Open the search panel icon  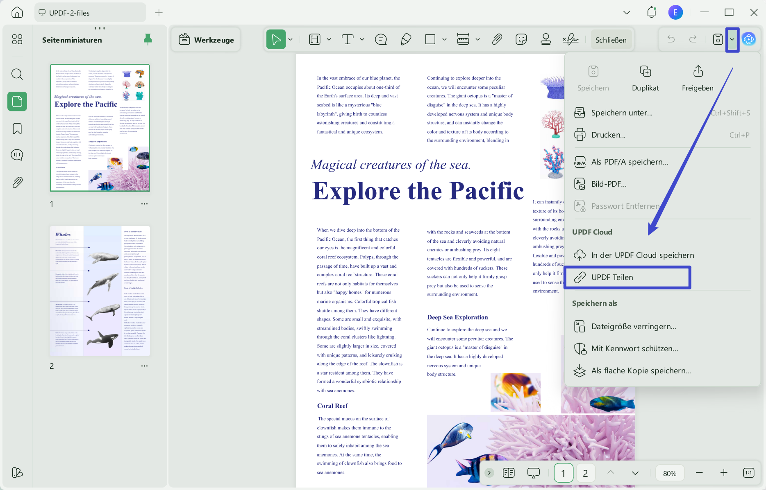(x=17, y=74)
